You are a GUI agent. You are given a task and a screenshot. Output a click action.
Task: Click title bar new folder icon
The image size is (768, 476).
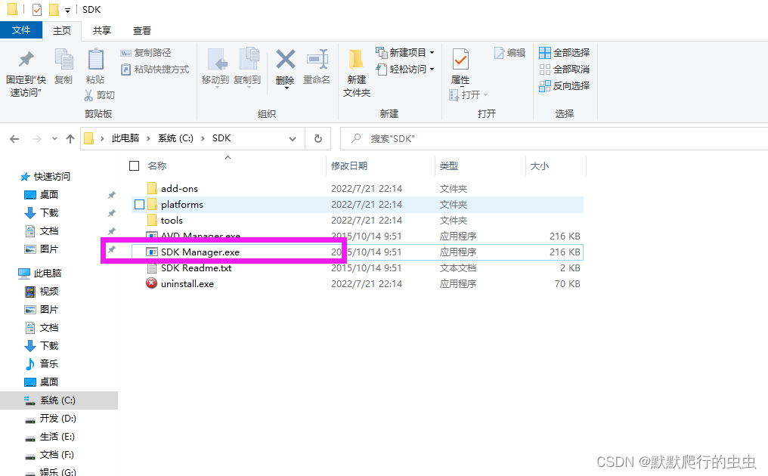pos(54,9)
